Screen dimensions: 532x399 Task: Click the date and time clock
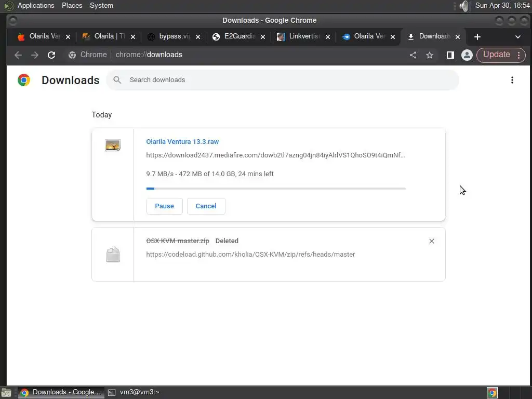pyautogui.click(x=502, y=5)
